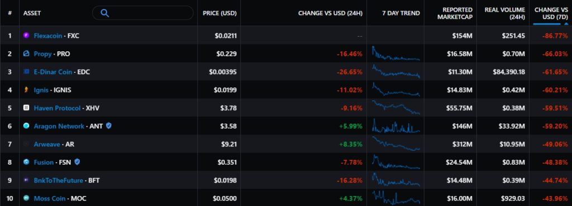Click Haven Protocol marketcap $55.75M

tap(459, 108)
